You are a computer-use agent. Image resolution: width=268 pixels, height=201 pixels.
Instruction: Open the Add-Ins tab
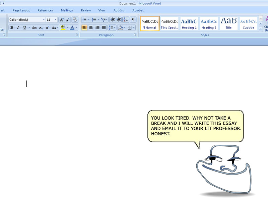pos(119,10)
